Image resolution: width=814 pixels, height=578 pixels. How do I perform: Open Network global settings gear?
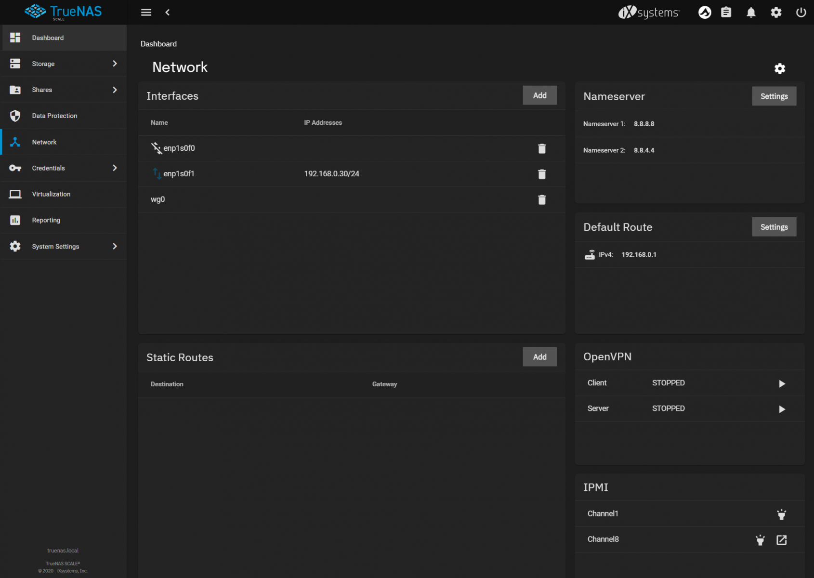780,68
